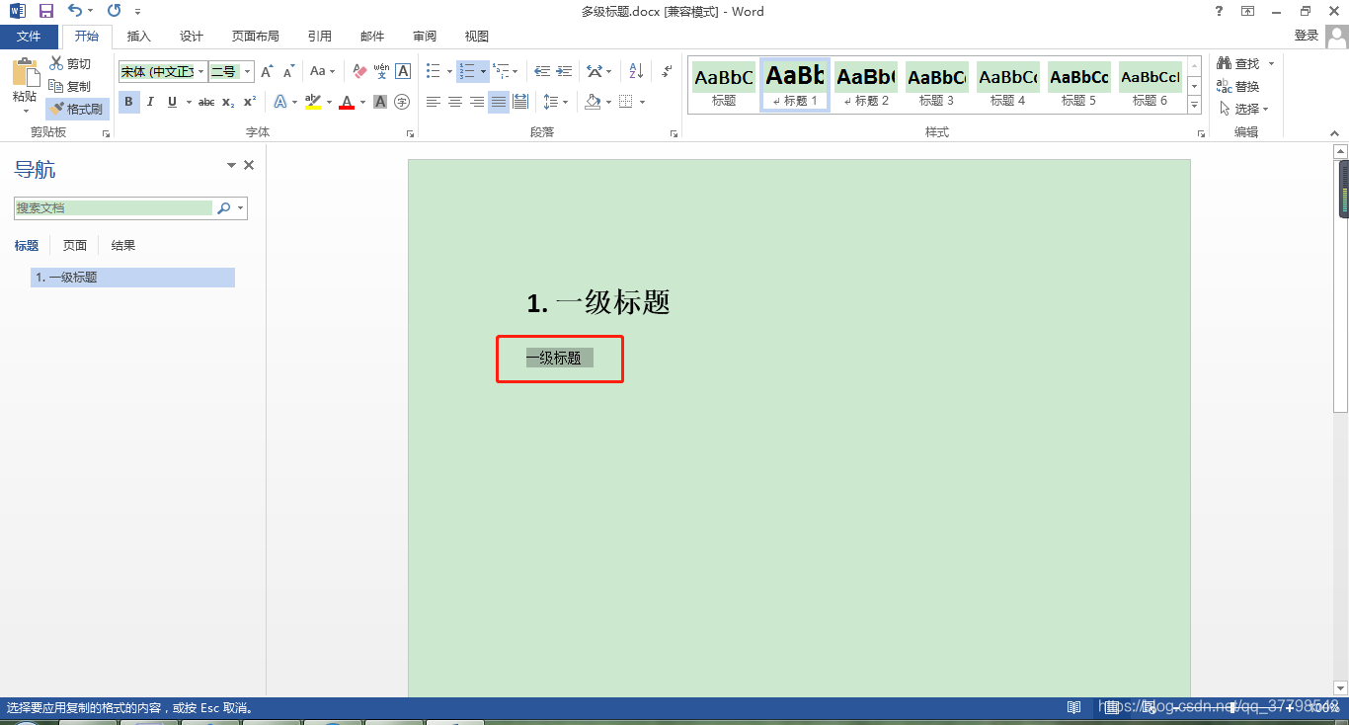This screenshot has width=1349, height=725.
Task: Switch to the Insert (插入) tab
Action: pyautogui.click(x=139, y=37)
